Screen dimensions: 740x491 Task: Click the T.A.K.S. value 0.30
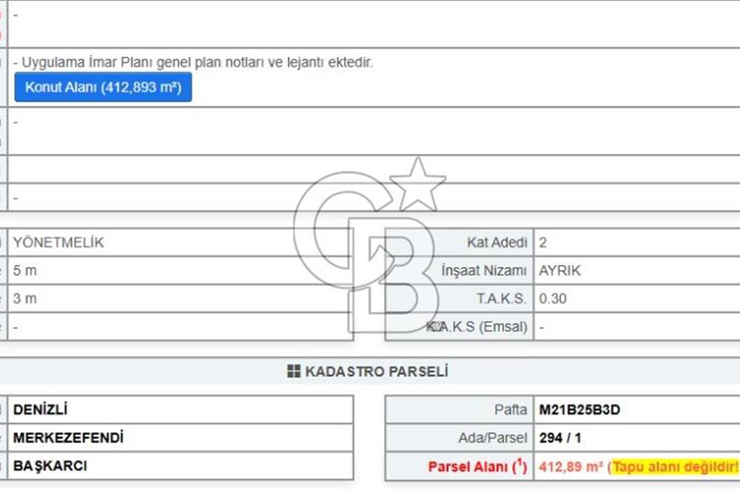pyautogui.click(x=553, y=299)
